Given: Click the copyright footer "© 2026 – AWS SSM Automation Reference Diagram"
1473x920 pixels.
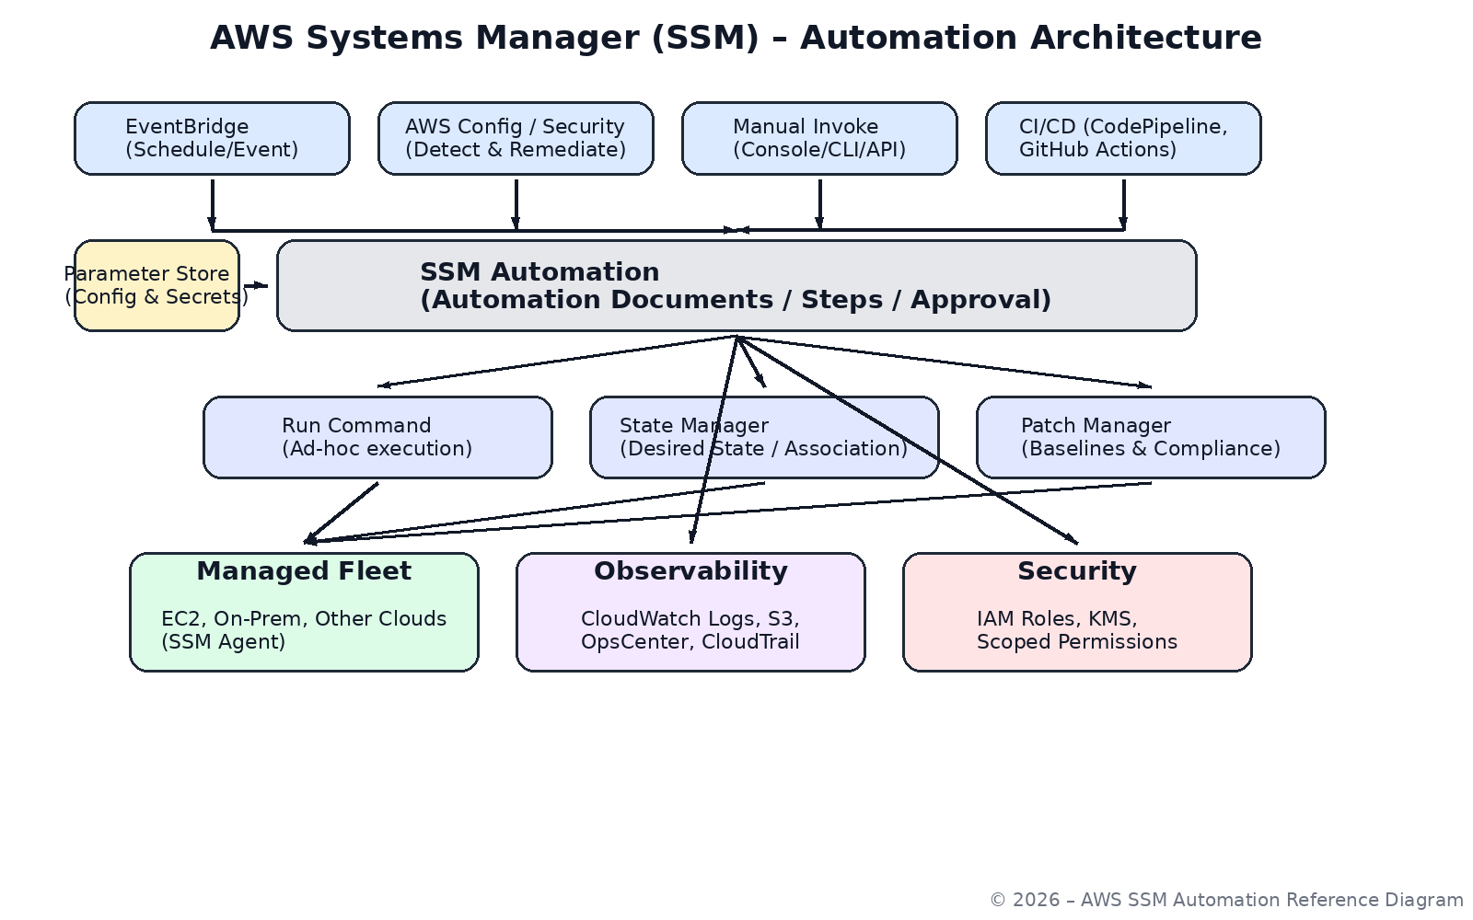Looking at the screenshot, I should 1226,900.
